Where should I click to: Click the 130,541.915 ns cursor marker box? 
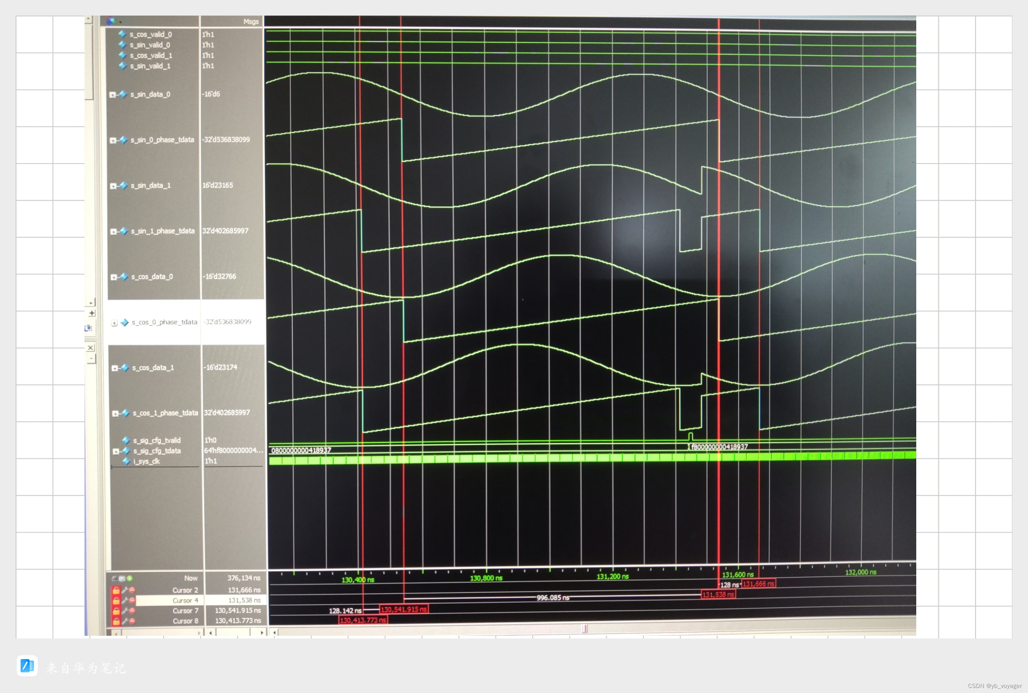[403, 609]
